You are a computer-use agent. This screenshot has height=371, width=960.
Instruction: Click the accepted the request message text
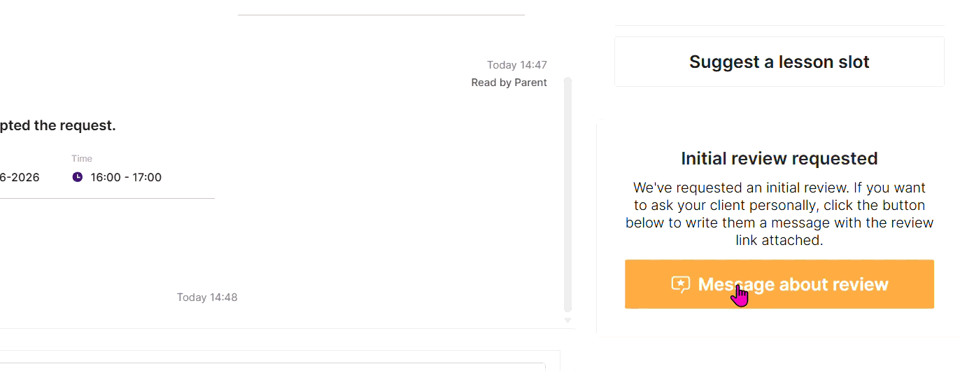tap(57, 126)
